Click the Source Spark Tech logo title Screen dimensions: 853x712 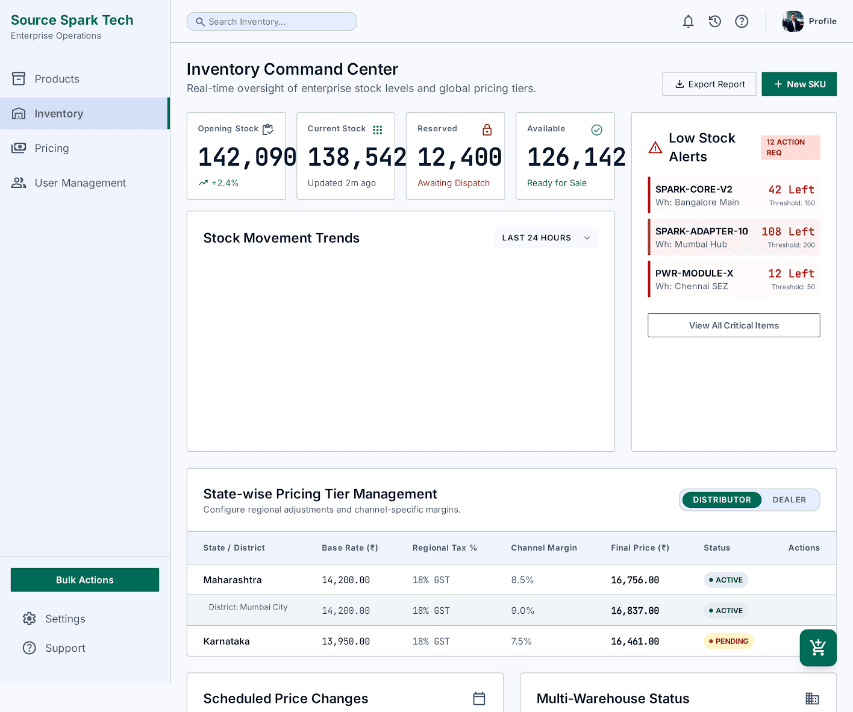pos(72,20)
